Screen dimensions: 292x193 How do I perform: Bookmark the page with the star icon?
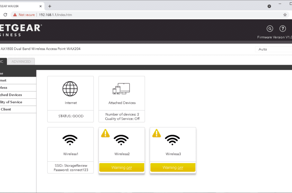click(x=285, y=15)
